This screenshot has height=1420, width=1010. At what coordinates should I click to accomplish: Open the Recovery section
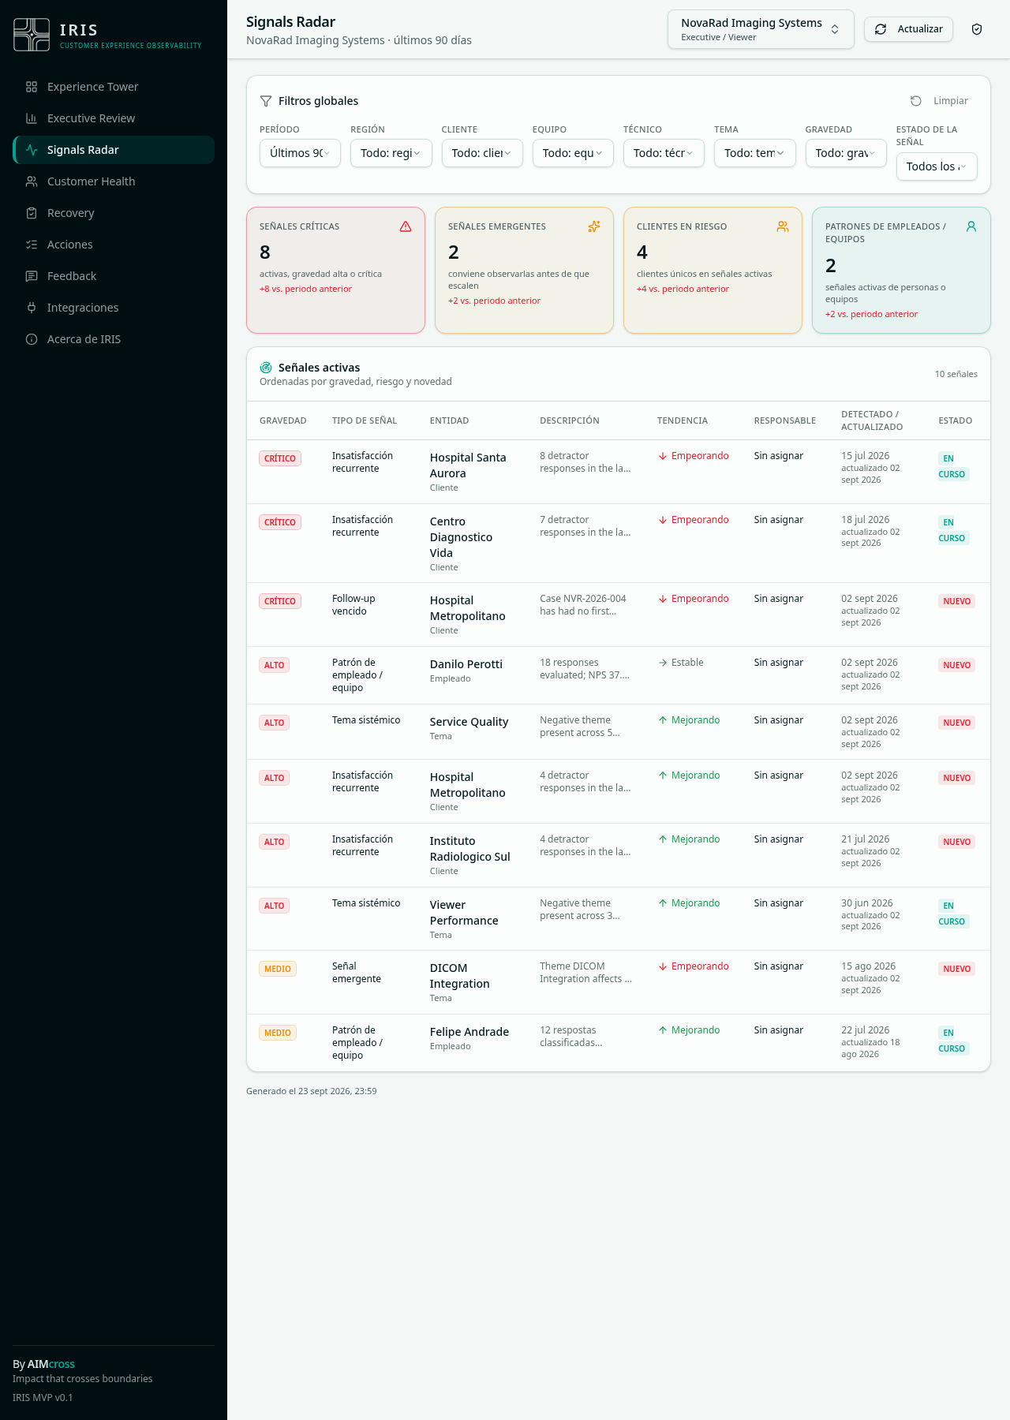click(114, 213)
